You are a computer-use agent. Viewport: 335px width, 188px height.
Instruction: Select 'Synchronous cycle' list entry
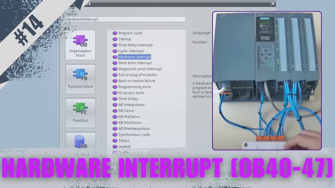pos(134,135)
